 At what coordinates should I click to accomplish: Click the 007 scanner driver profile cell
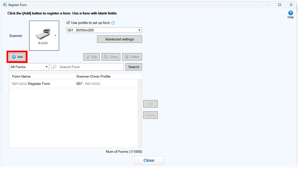(88, 84)
